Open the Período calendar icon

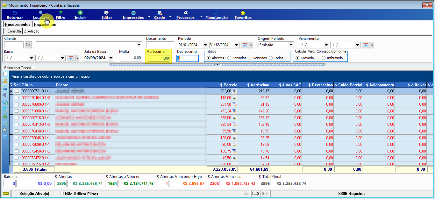(x=245, y=45)
